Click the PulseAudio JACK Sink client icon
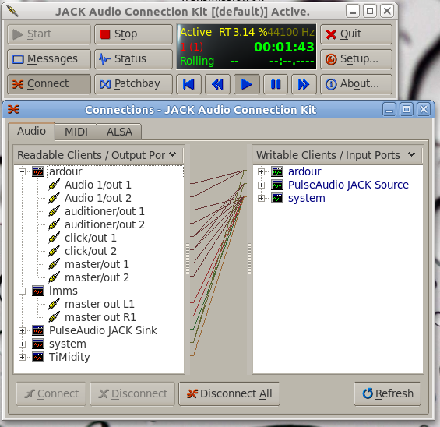The image size is (440, 427). pyautogui.click(x=38, y=330)
